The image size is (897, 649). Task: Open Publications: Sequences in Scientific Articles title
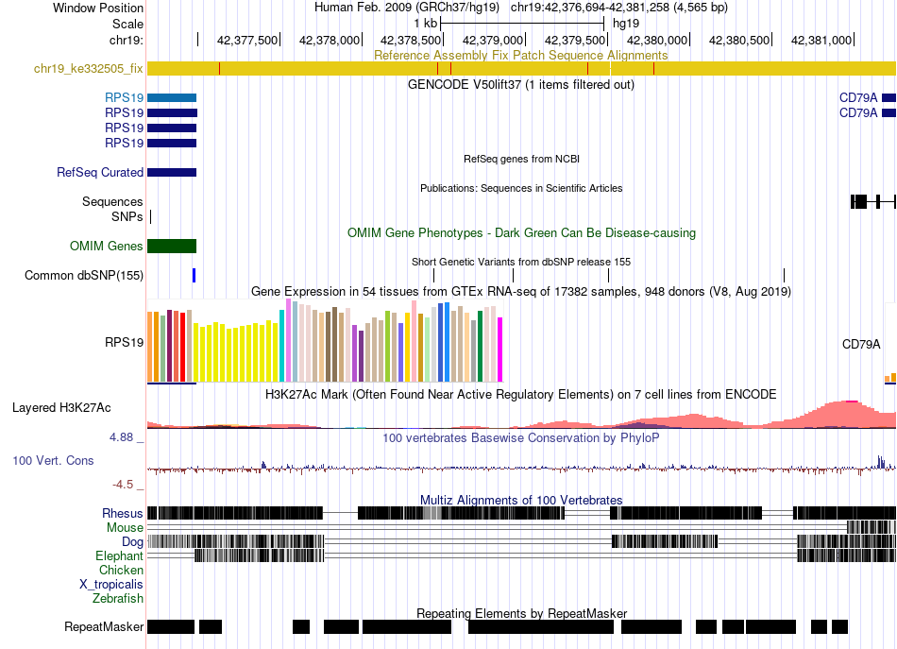pyautogui.click(x=521, y=188)
